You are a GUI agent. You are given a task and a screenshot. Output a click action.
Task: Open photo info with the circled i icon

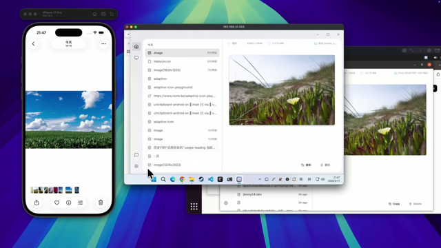(69, 203)
